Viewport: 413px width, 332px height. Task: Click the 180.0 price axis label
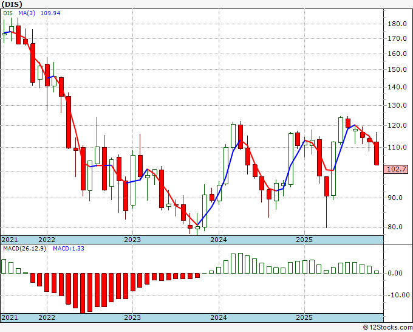[x=397, y=24]
